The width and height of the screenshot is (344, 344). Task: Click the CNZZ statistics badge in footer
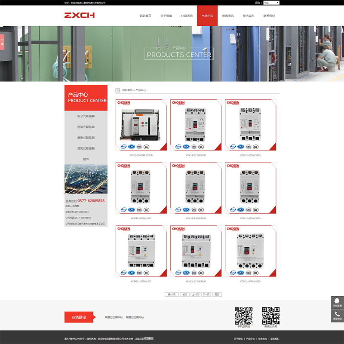pyautogui.click(x=149, y=338)
